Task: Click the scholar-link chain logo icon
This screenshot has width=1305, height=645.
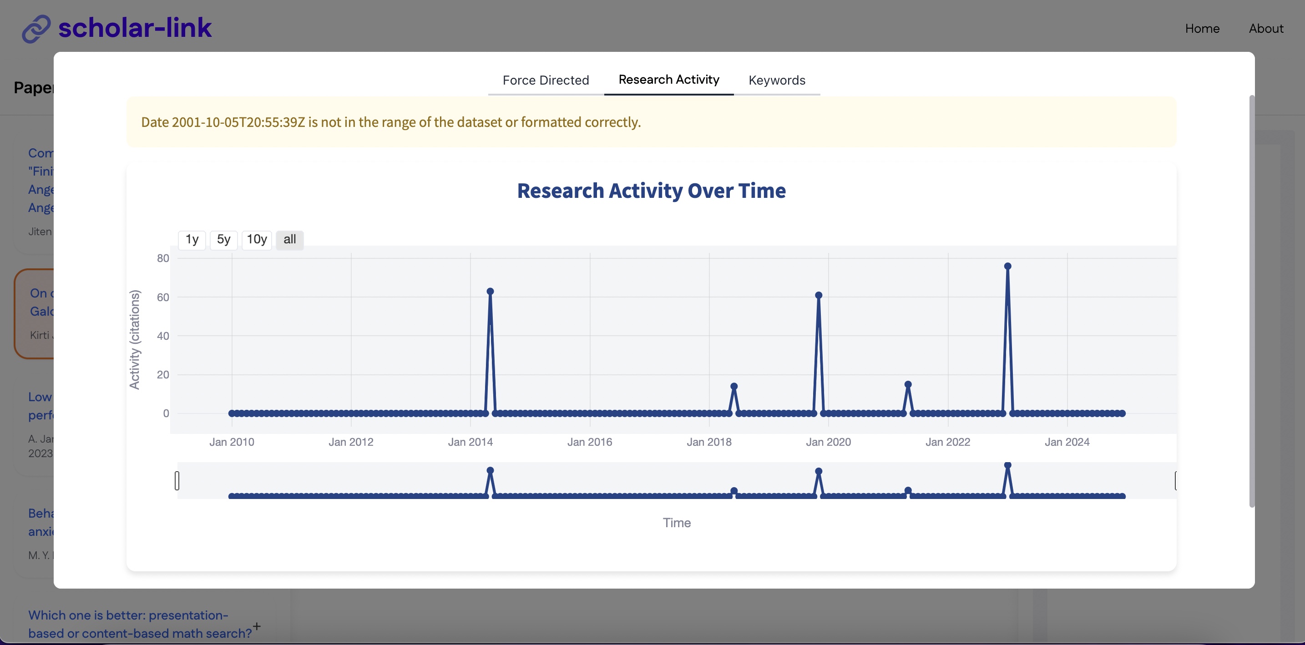Action: pos(36,28)
